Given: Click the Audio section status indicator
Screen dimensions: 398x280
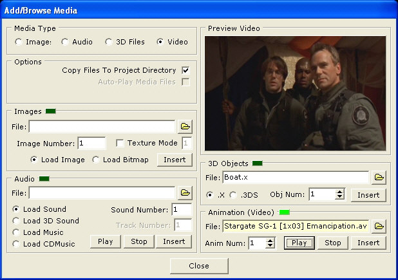Looking at the screenshot, I should [x=45, y=178].
